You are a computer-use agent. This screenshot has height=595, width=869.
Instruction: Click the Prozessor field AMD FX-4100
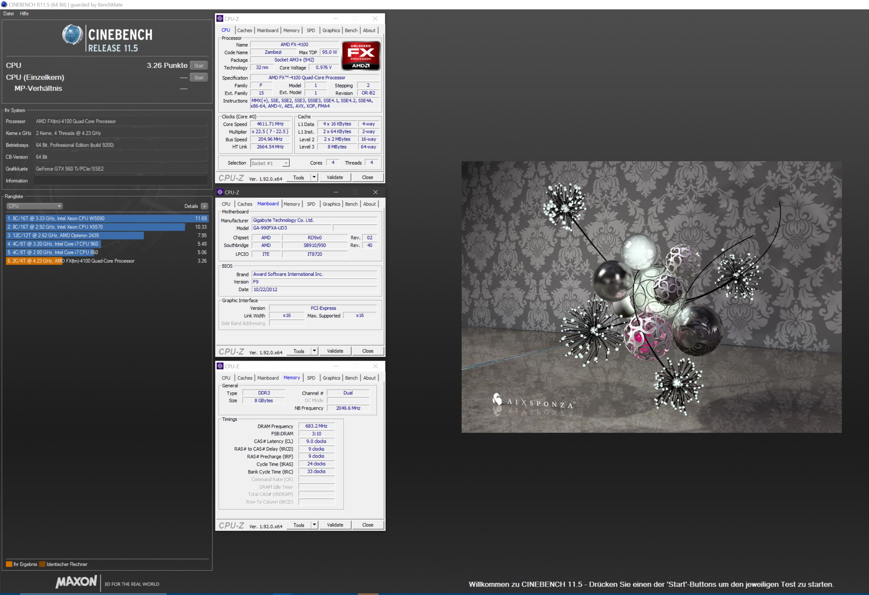click(121, 122)
